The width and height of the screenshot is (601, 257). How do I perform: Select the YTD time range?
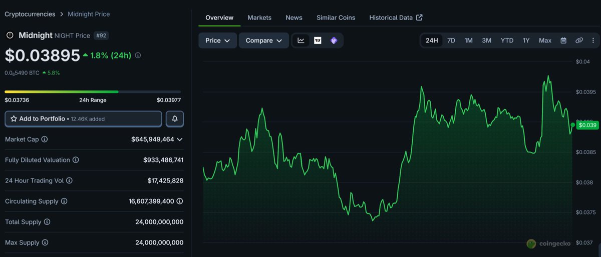coord(507,40)
